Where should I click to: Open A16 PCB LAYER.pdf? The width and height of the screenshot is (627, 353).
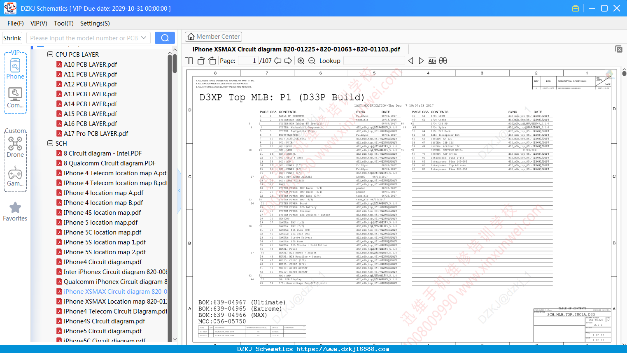[90, 123]
